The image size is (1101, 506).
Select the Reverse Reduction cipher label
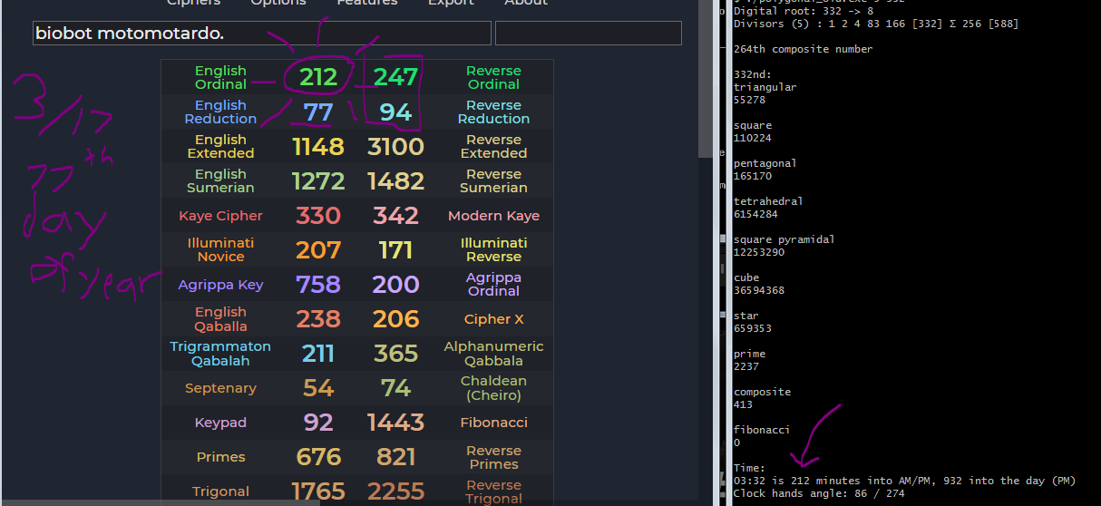point(493,112)
